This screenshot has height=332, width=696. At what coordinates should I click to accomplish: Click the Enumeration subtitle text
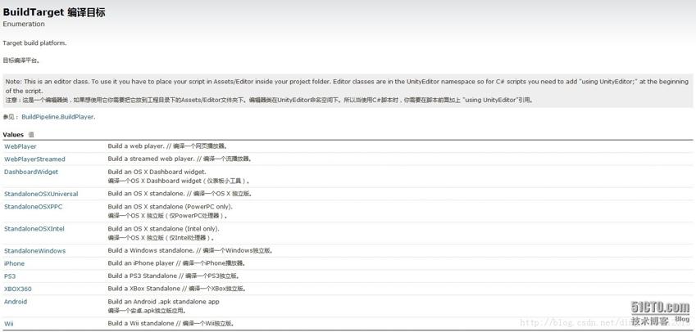coord(24,25)
